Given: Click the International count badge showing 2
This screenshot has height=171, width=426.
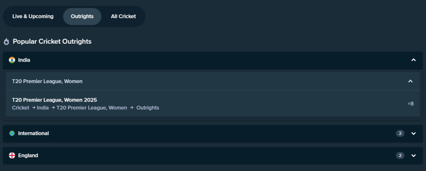Looking at the screenshot, I should click(400, 134).
